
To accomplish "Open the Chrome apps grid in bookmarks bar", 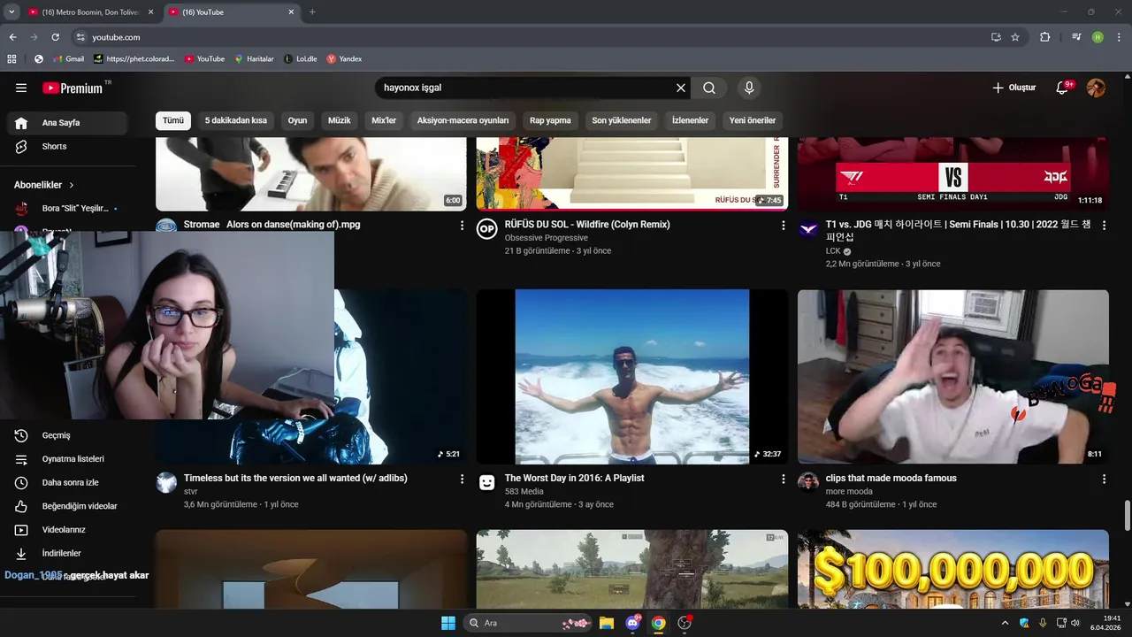I will point(11,59).
